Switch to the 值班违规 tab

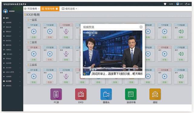point(69,9)
